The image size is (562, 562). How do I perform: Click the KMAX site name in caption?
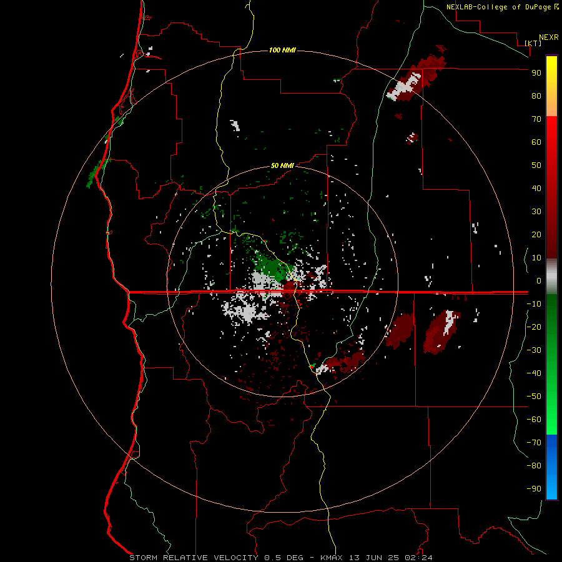tap(331, 558)
